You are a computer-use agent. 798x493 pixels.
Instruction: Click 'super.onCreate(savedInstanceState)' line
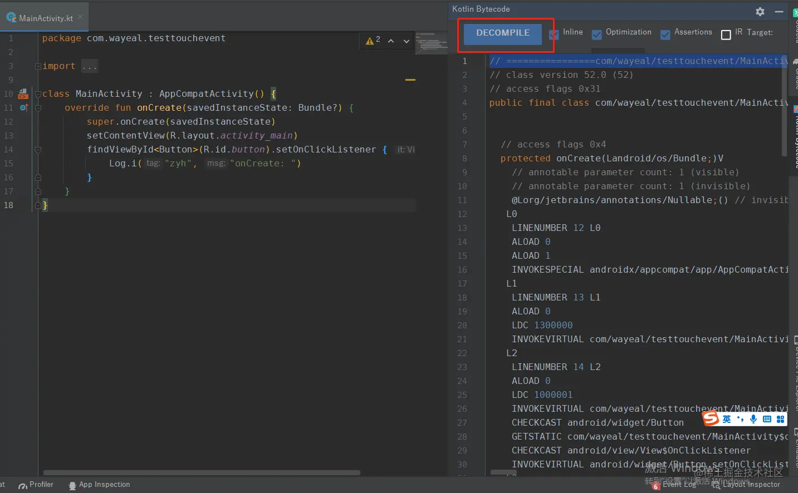point(181,121)
